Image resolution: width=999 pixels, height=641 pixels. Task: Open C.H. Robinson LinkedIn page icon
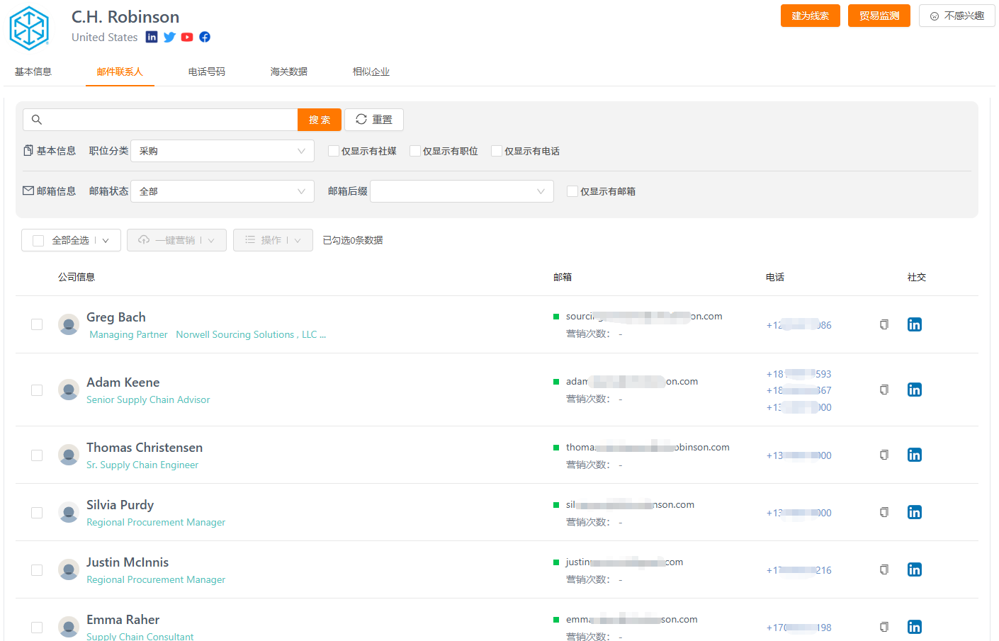tap(152, 37)
